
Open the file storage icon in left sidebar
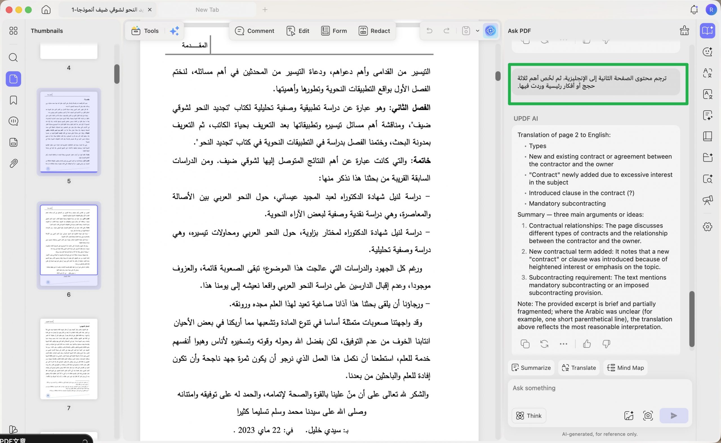click(x=14, y=142)
